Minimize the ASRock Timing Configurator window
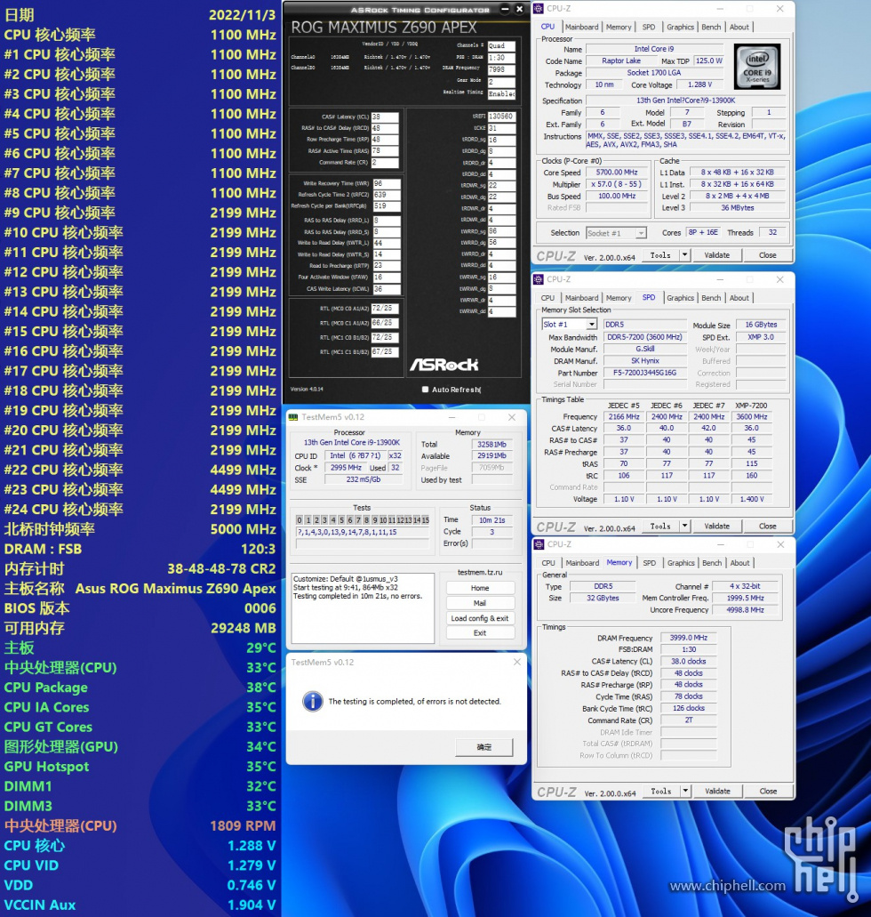 pos(505,9)
